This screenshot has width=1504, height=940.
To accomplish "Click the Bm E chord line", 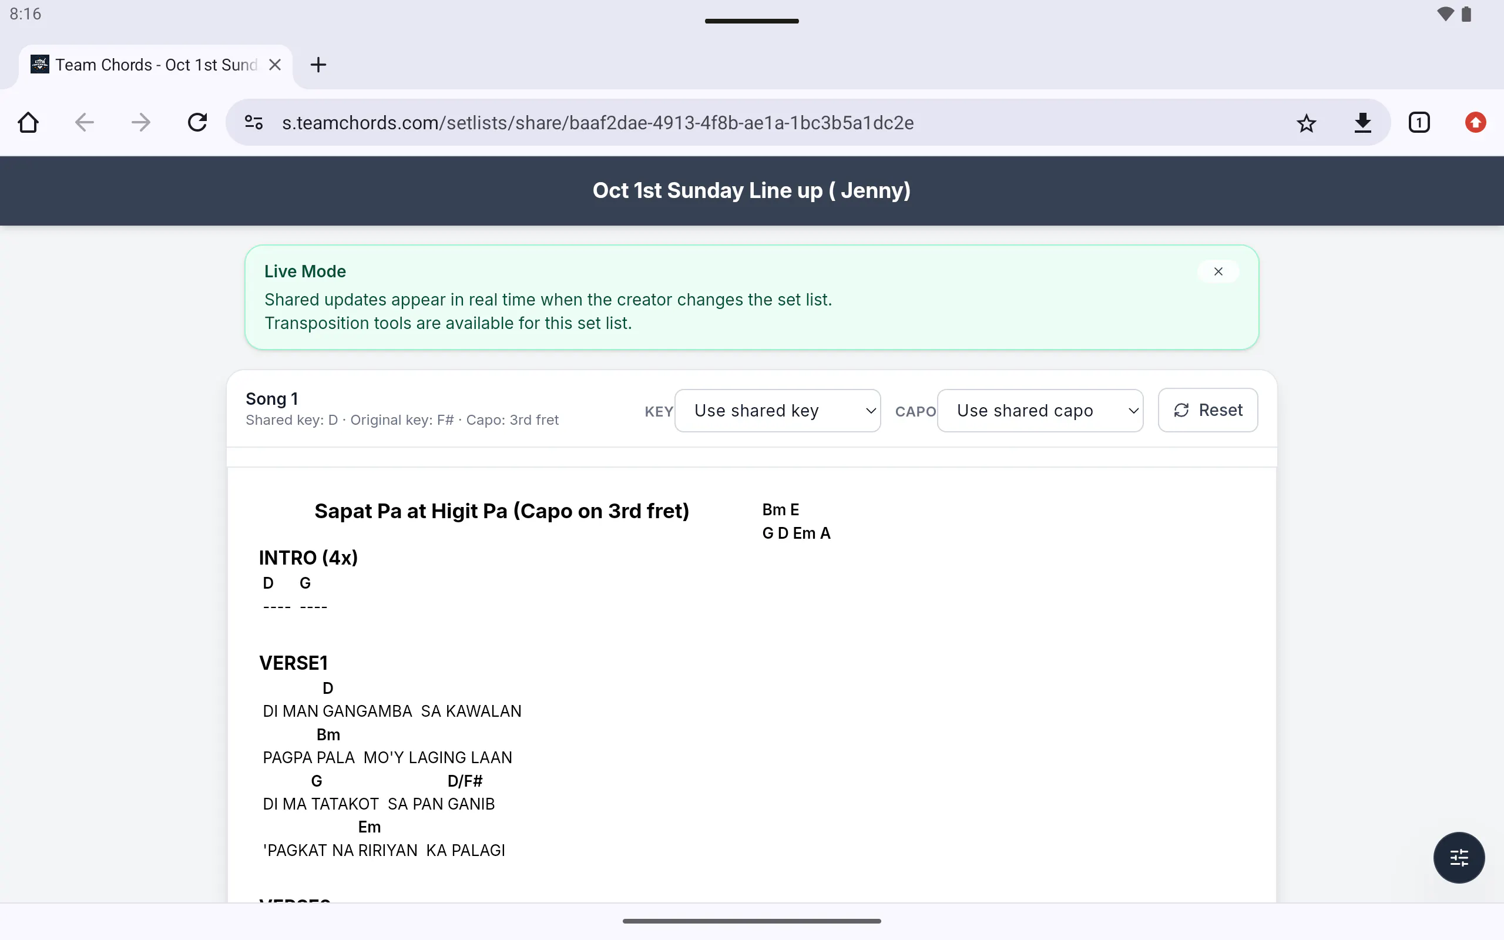I will point(781,510).
